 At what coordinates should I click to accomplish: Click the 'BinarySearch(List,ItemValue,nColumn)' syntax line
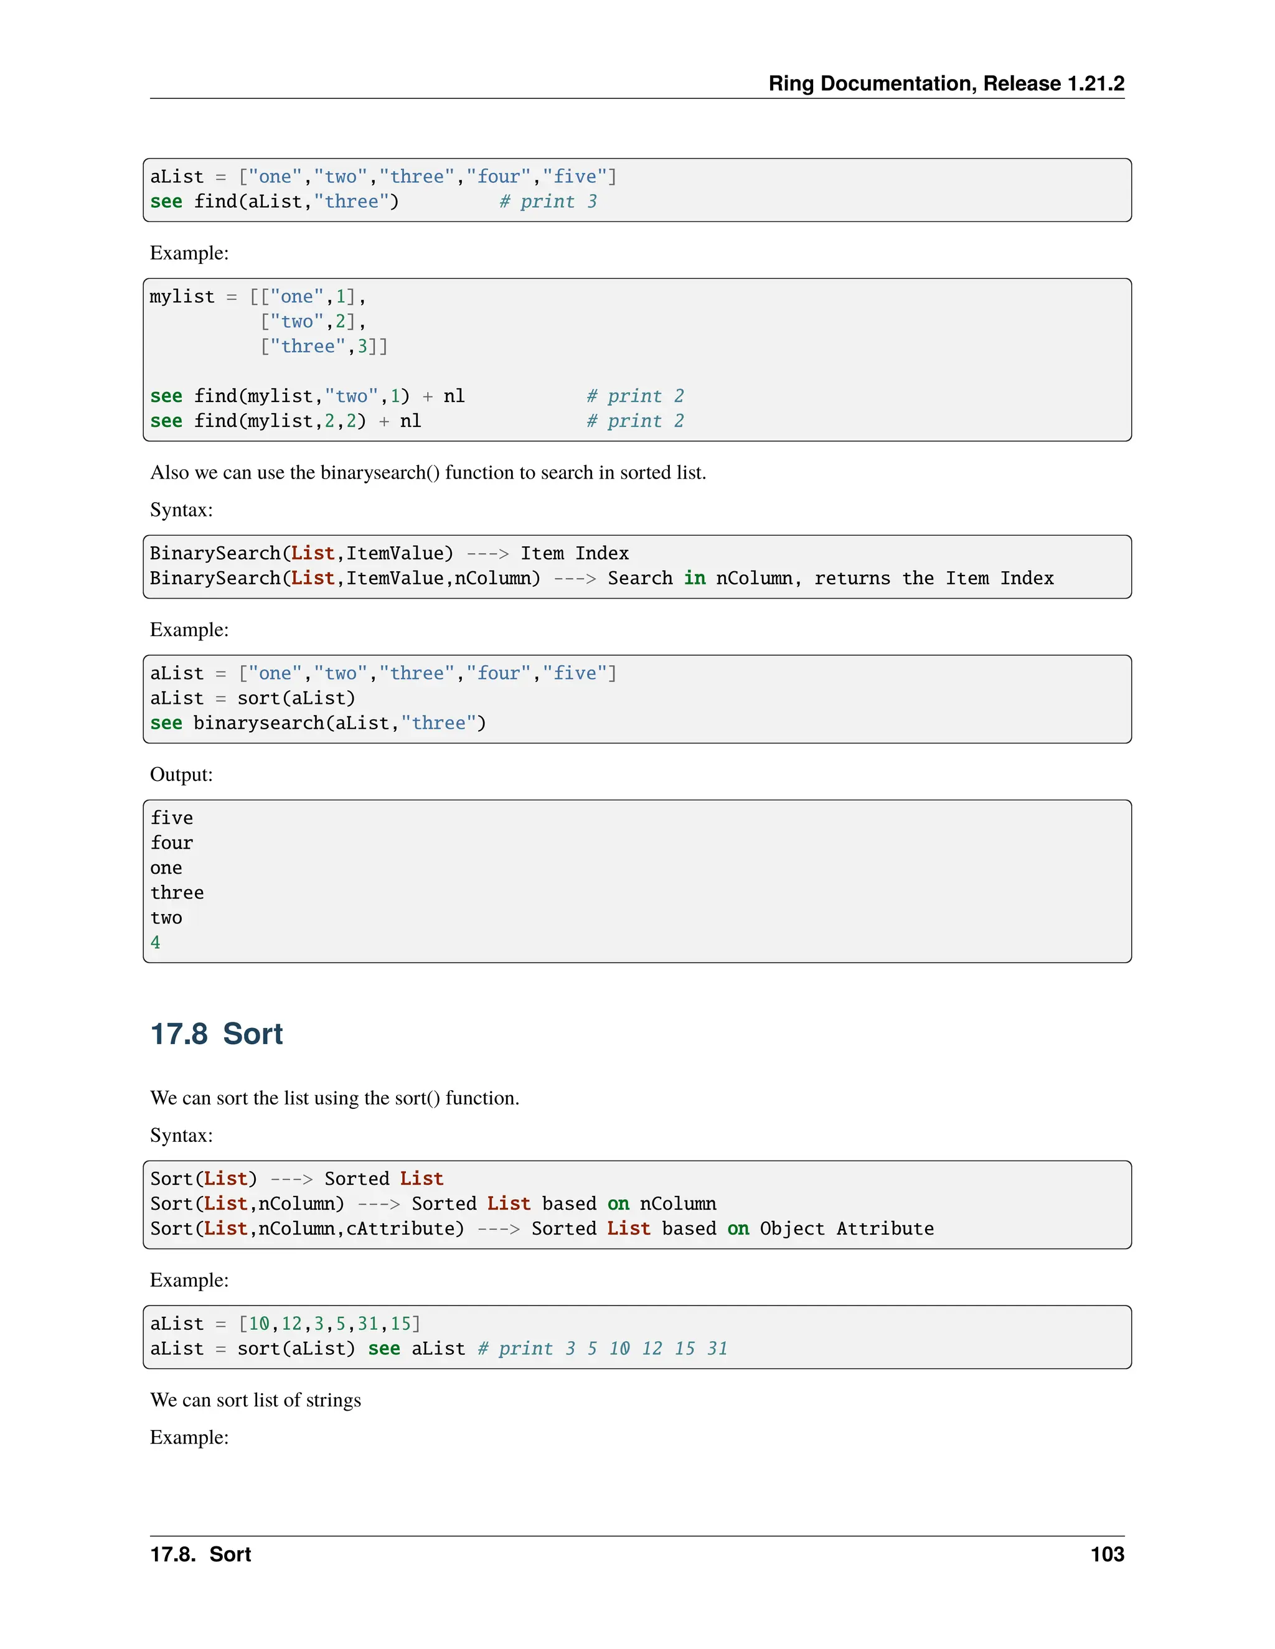point(344,578)
